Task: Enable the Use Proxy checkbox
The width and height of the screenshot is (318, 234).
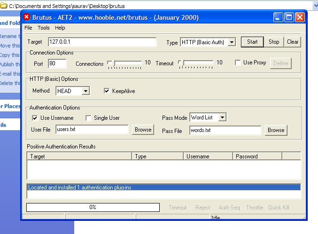Action: coord(238,62)
